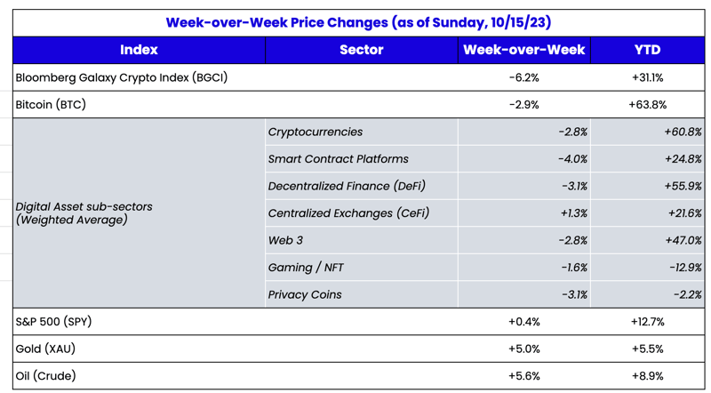Click the 'YTD' column header
Screen dimensions: 711x393
pos(647,50)
